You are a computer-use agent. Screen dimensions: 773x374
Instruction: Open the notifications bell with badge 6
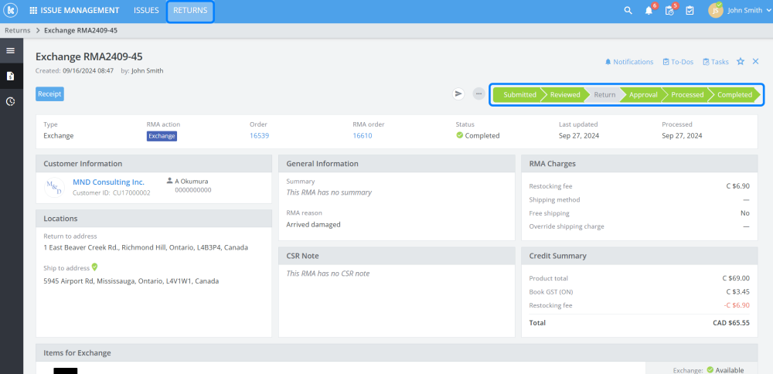[649, 10]
